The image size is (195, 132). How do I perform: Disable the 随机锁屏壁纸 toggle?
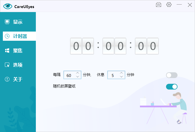click(172, 87)
